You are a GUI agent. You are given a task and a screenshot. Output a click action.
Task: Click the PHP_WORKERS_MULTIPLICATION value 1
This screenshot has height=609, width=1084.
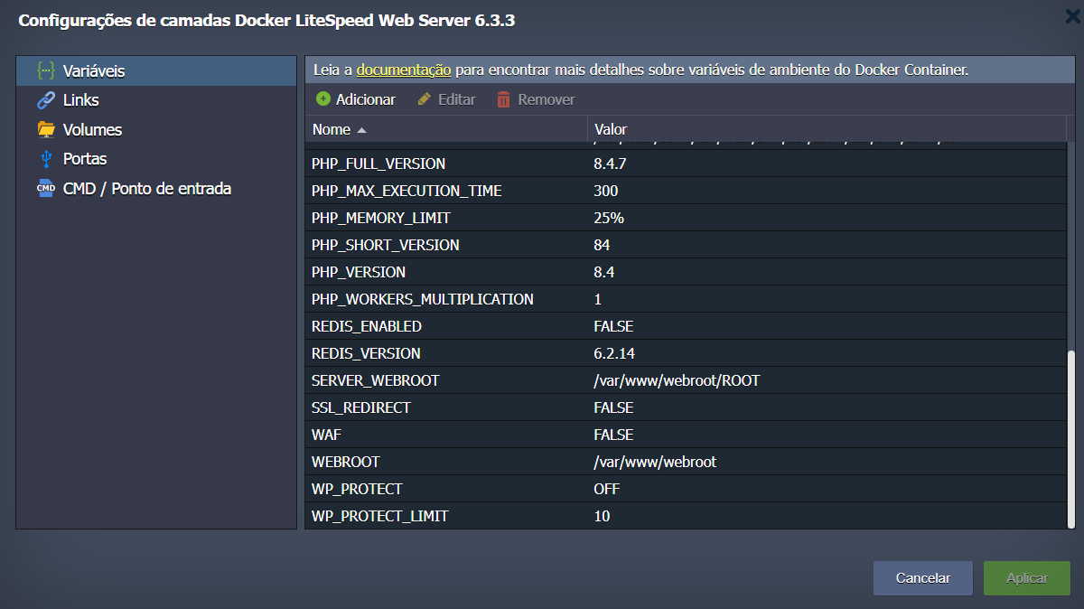pos(598,299)
